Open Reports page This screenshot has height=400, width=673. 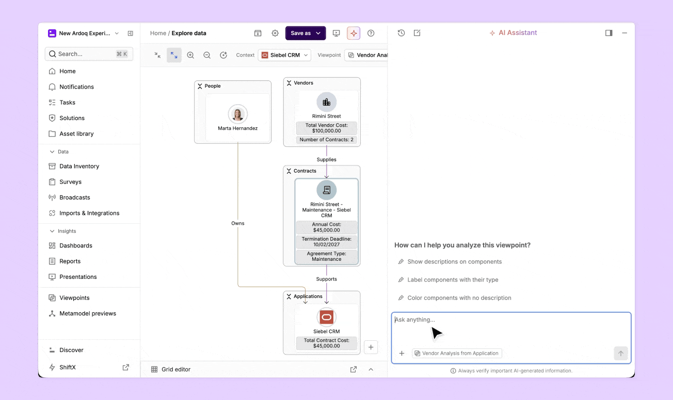(x=70, y=261)
